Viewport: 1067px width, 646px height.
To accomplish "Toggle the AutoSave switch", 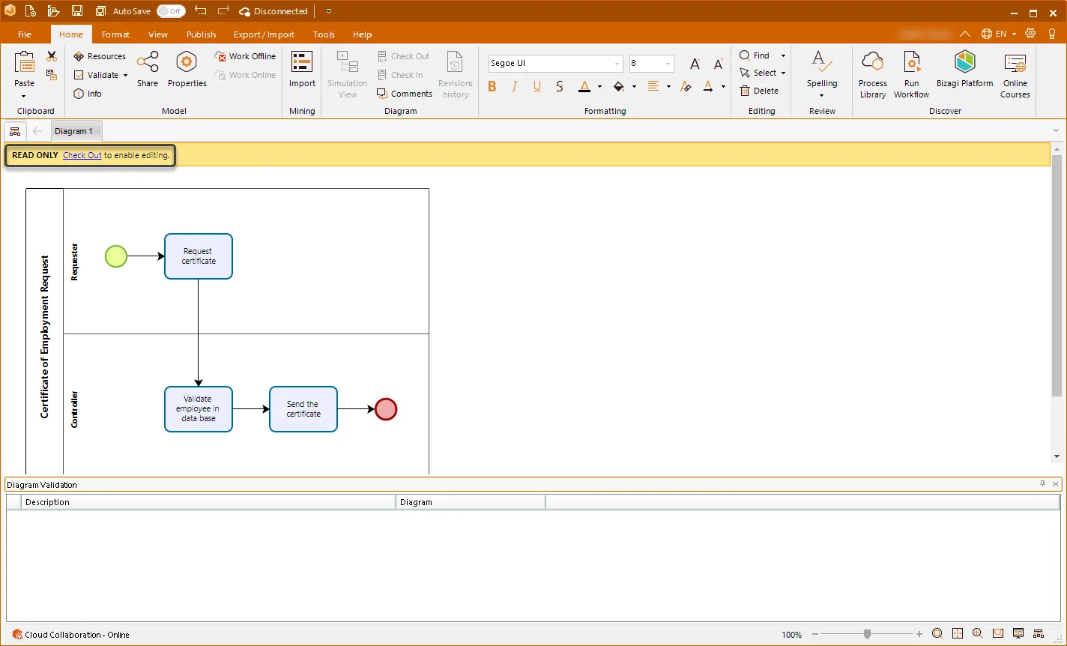I will pyautogui.click(x=171, y=11).
